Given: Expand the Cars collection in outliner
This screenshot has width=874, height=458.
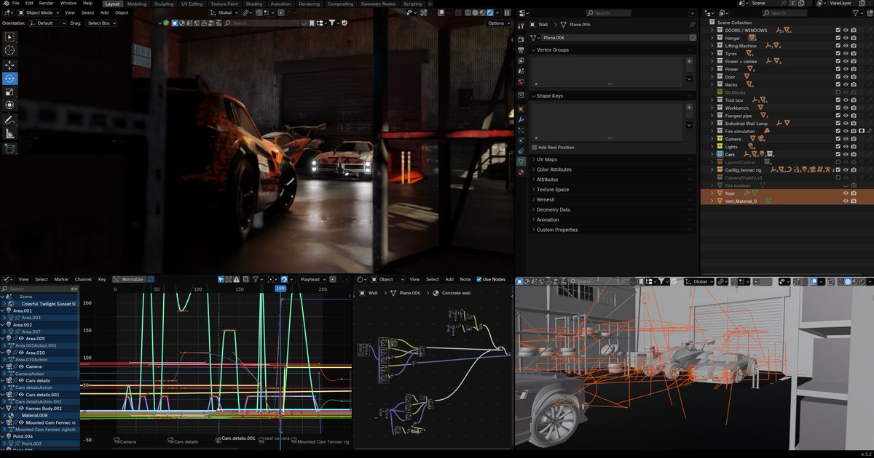Looking at the screenshot, I should pos(712,155).
